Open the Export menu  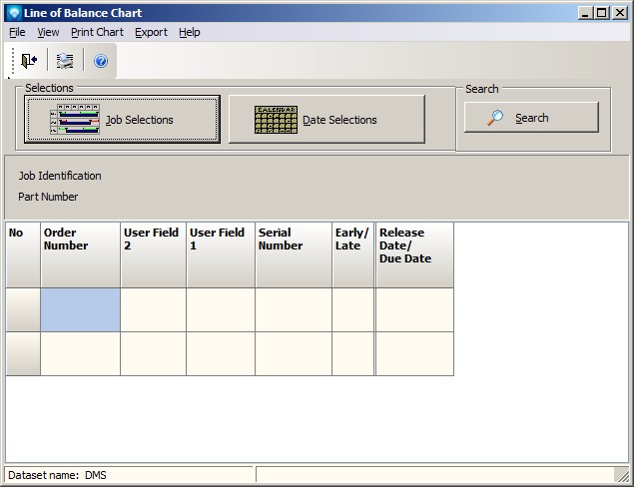[x=151, y=32]
